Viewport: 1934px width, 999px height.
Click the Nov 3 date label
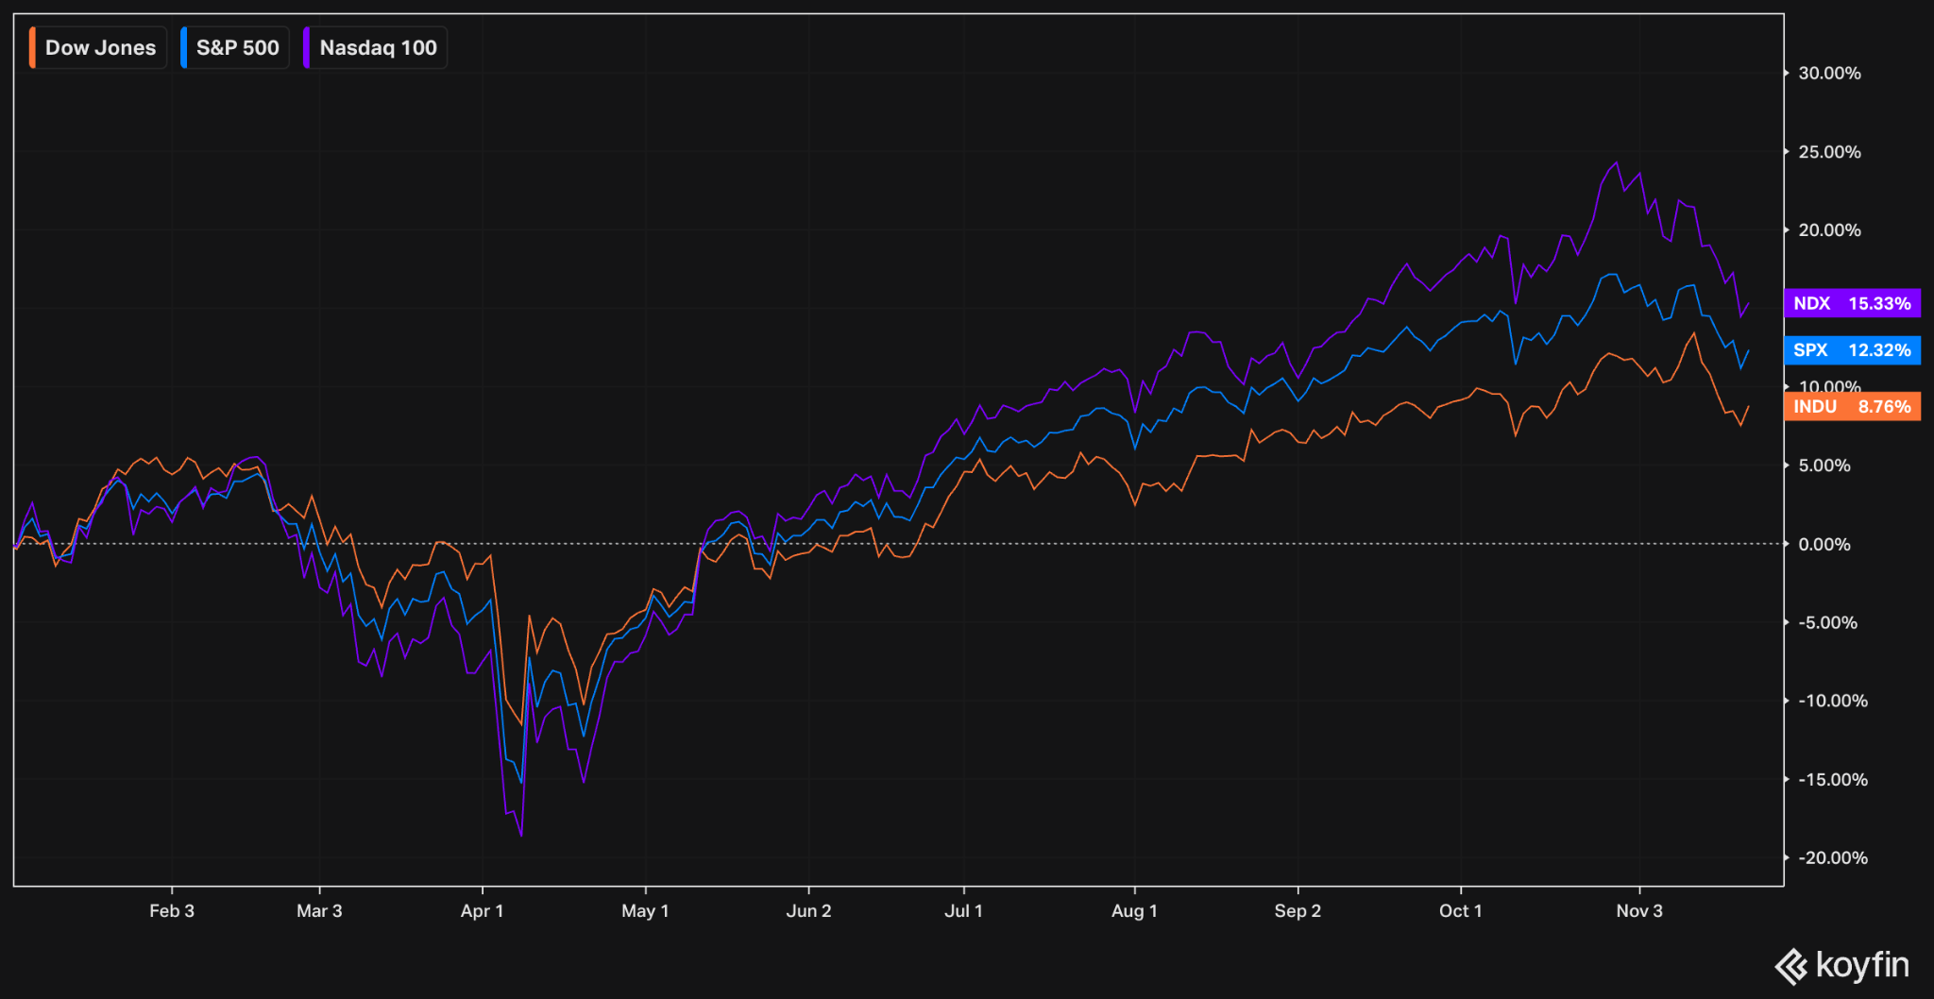[1639, 911]
